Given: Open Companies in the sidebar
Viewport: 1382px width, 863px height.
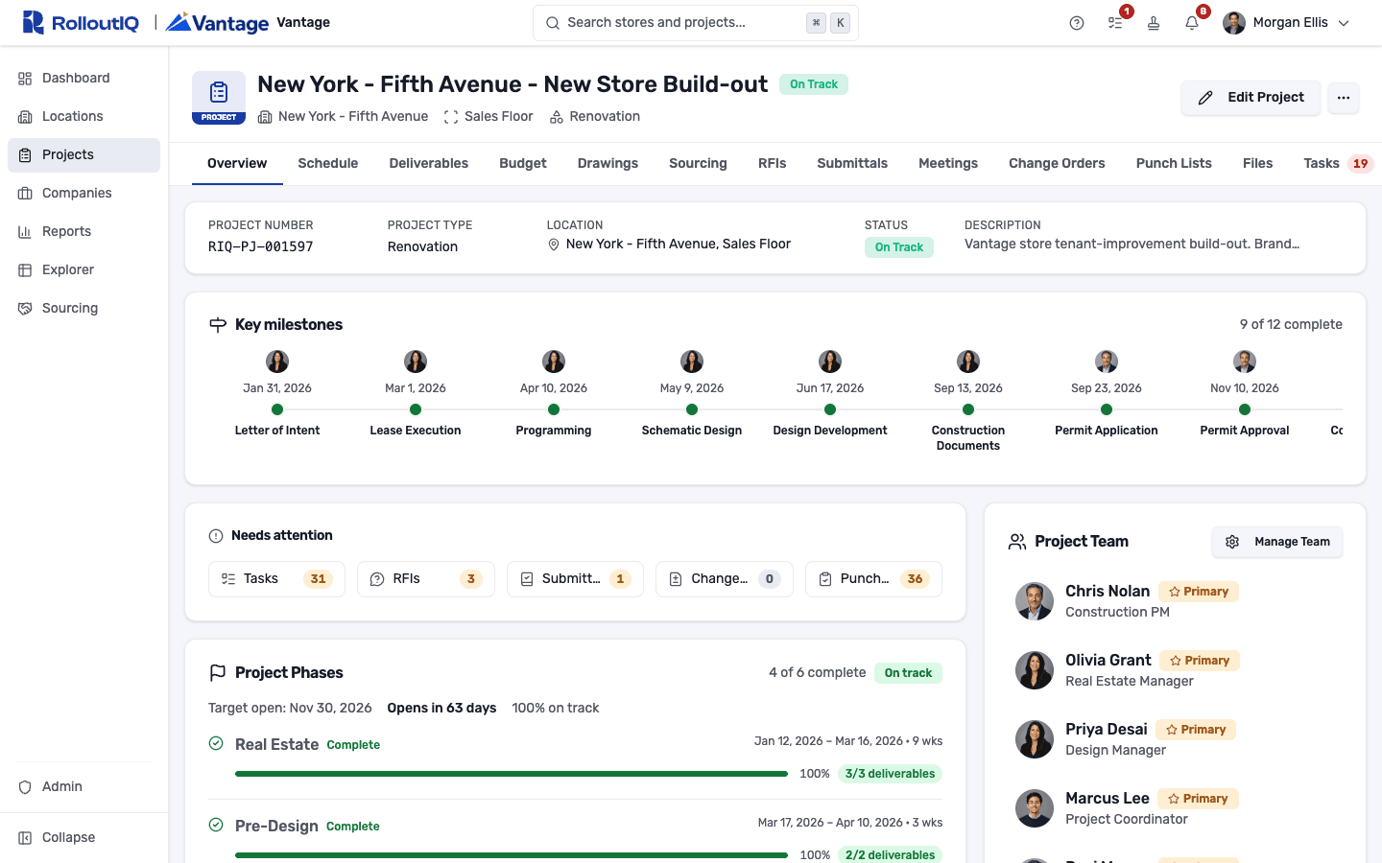Looking at the screenshot, I should [x=83, y=193].
